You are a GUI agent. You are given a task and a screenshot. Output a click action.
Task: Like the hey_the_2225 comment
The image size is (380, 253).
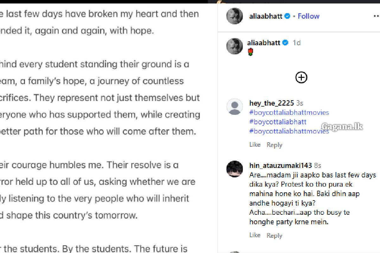(255, 145)
